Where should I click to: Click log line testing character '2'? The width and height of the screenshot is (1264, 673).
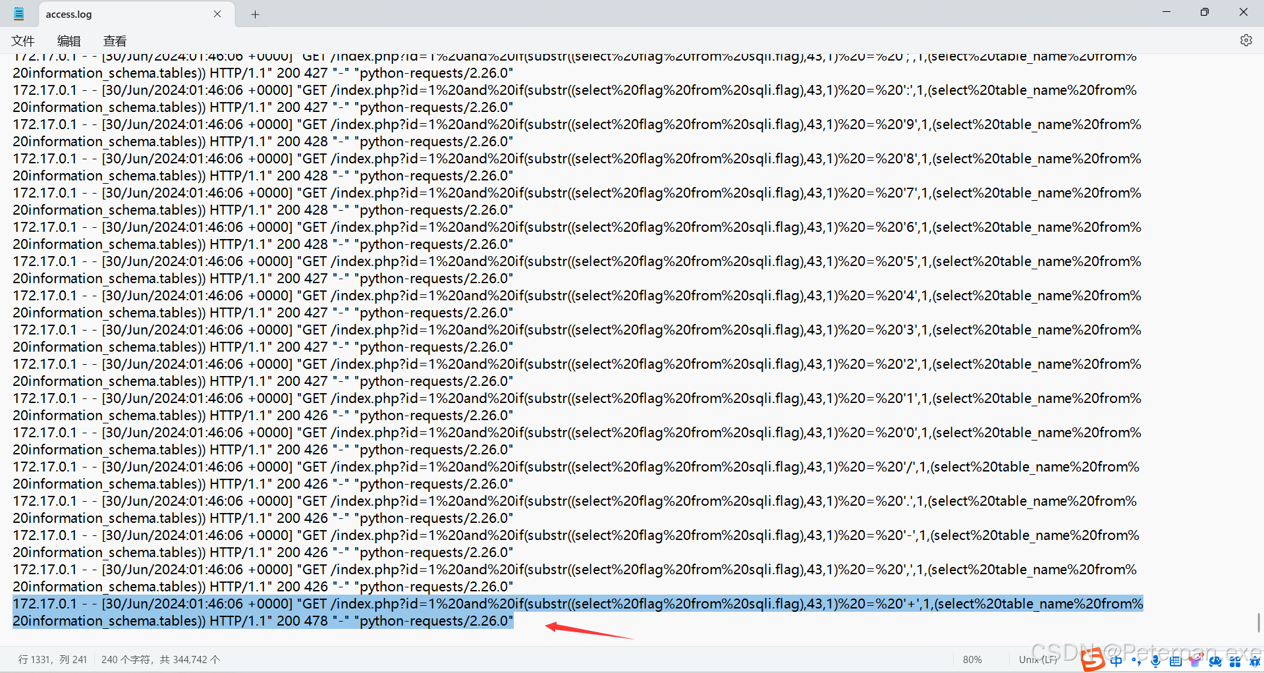pos(577,372)
